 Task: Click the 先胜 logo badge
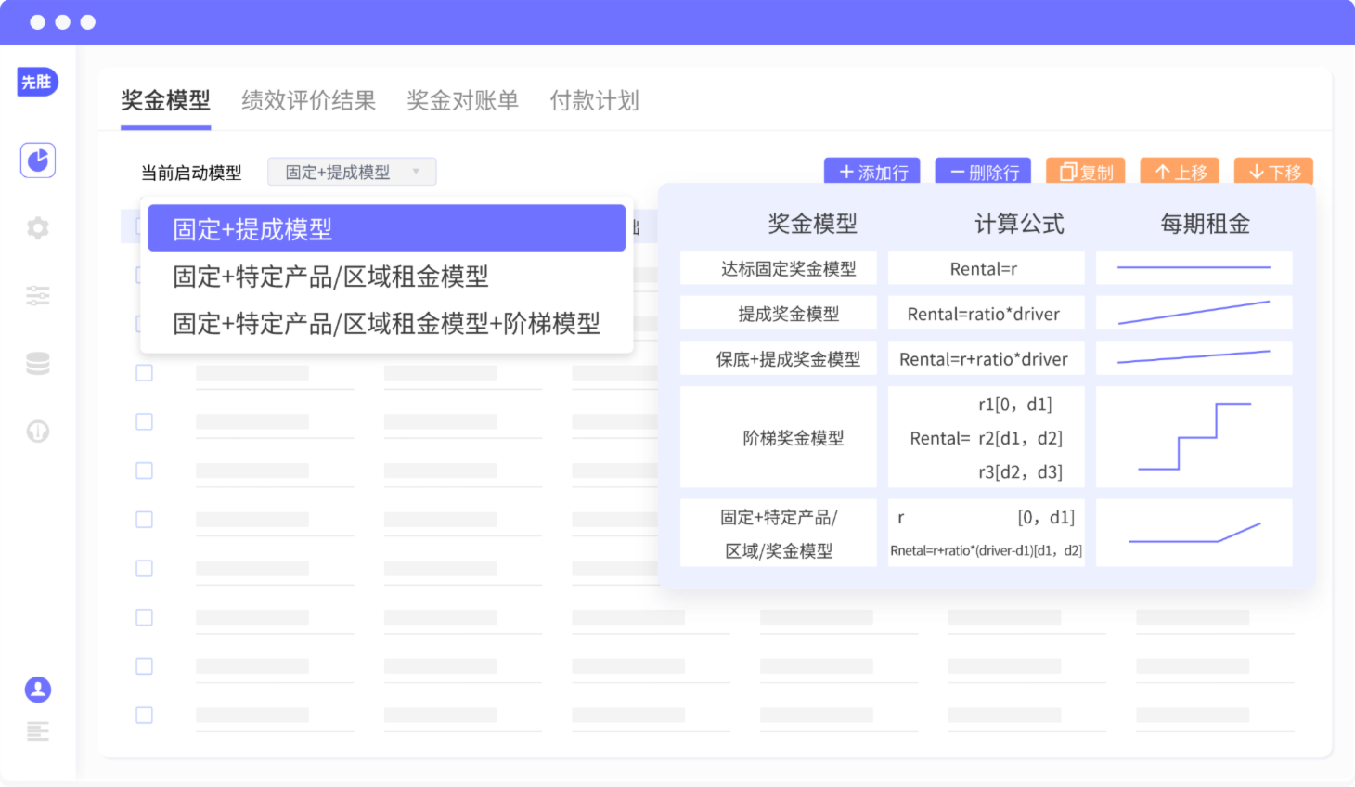pyautogui.click(x=37, y=83)
